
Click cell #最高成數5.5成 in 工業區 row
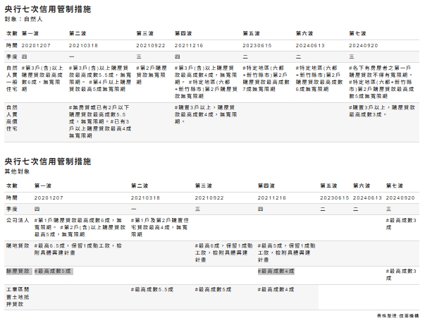[x=152, y=290]
